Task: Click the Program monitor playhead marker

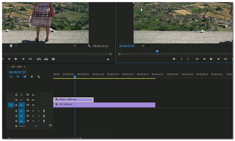Action: 157,51
